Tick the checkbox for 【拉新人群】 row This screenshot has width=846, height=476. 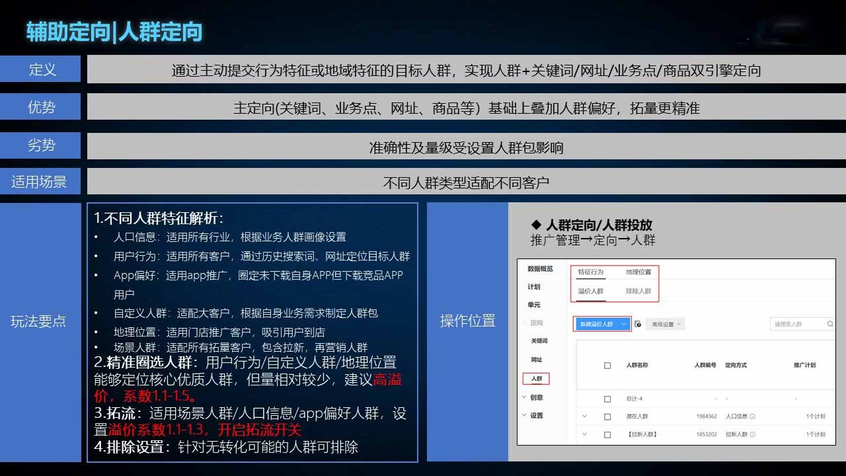pos(607,434)
